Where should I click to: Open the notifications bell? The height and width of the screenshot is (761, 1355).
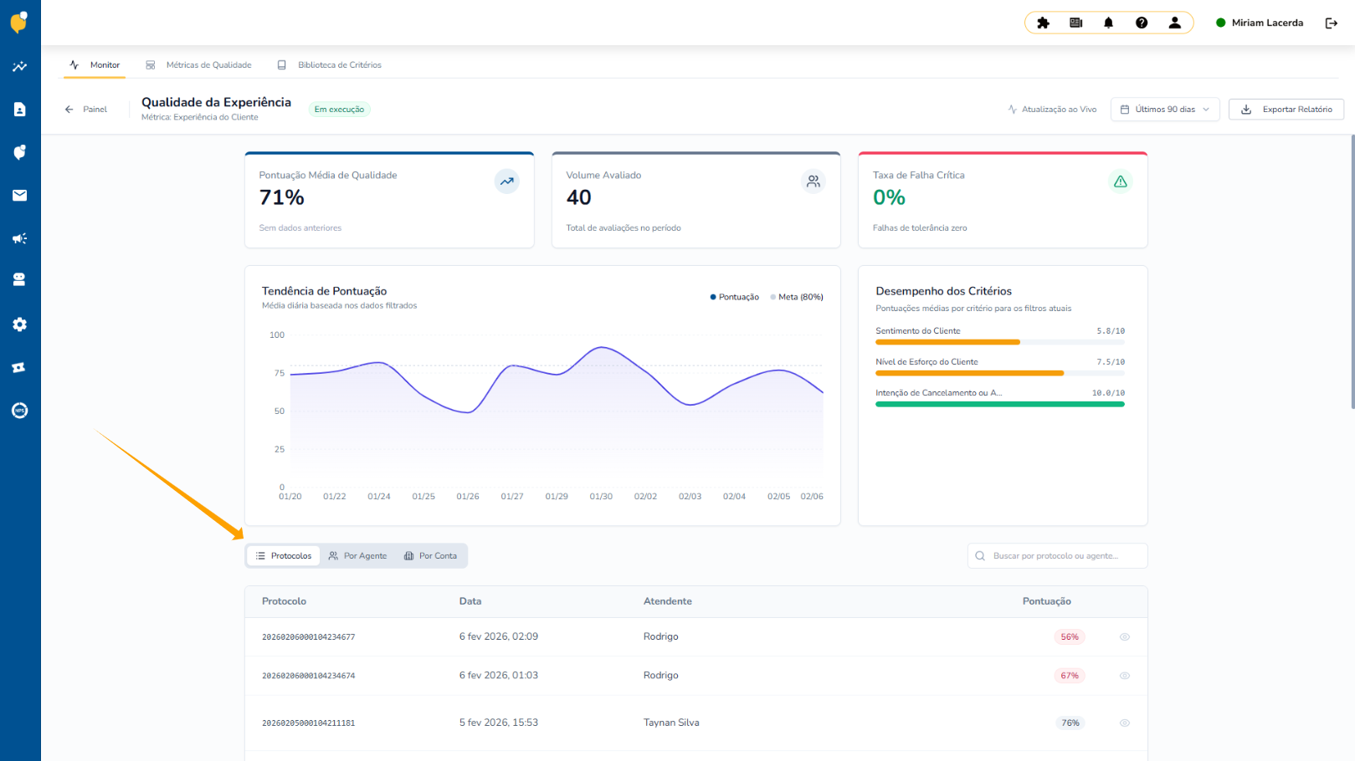(1109, 23)
